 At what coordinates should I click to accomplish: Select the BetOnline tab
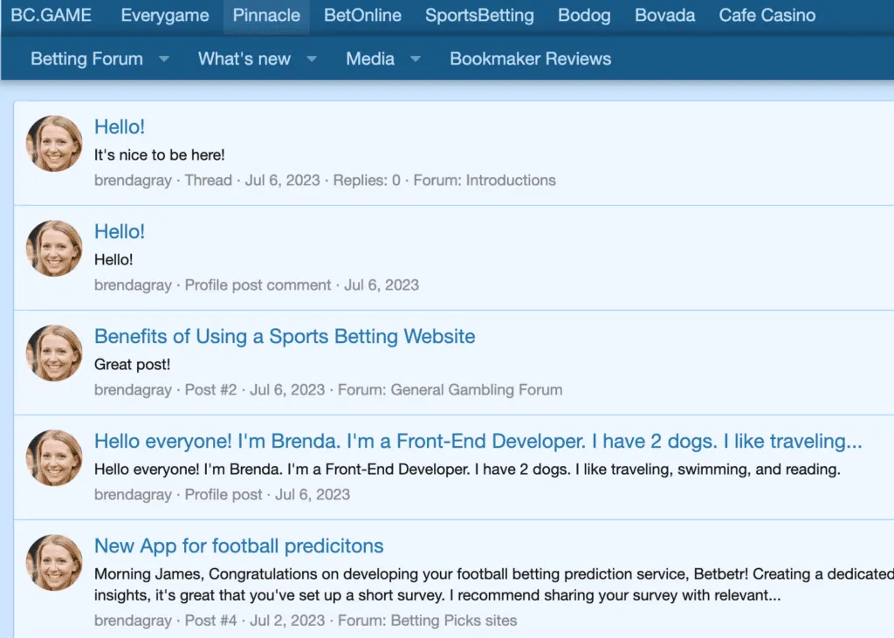(x=362, y=15)
